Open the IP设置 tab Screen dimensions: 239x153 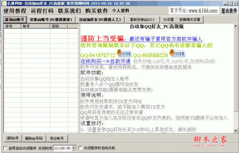(x=168, y=20)
